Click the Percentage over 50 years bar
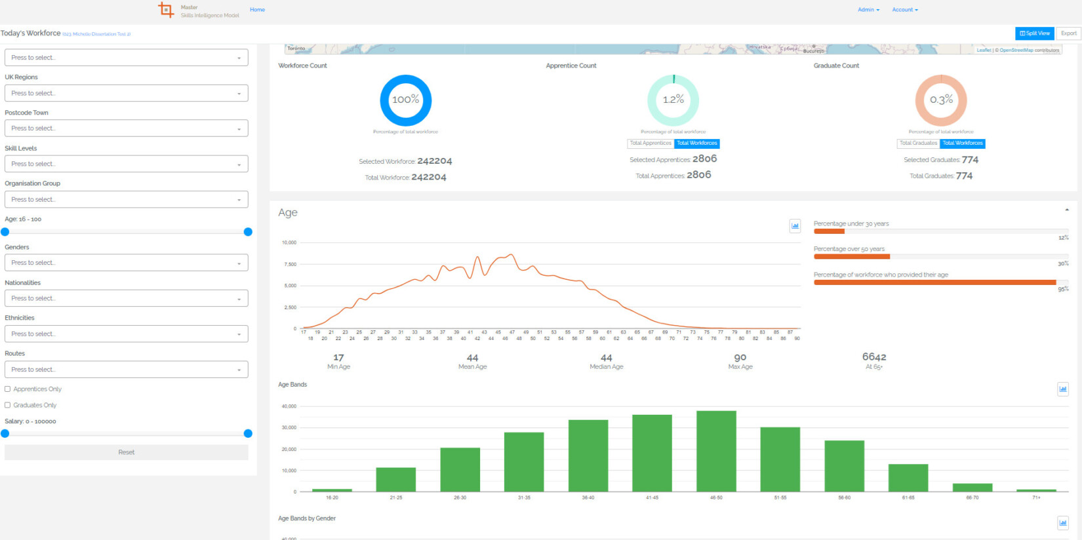Image resolution: width=1082 pixels, height=540 pixels. [941, 257]
